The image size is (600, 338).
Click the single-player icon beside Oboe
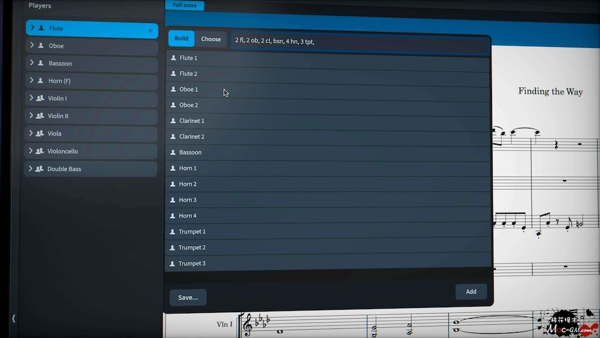point(41,46)
